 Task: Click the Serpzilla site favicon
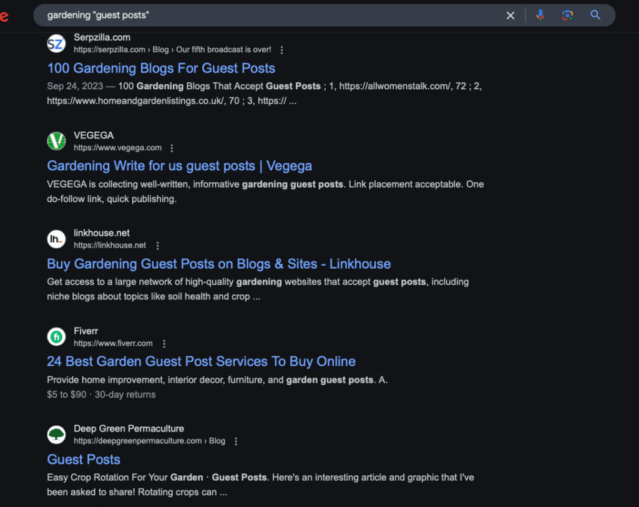(56, 44)
